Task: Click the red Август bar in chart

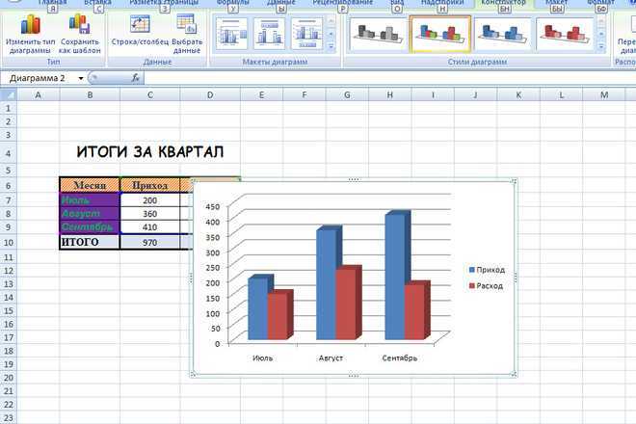Action: tap(347, 305)
